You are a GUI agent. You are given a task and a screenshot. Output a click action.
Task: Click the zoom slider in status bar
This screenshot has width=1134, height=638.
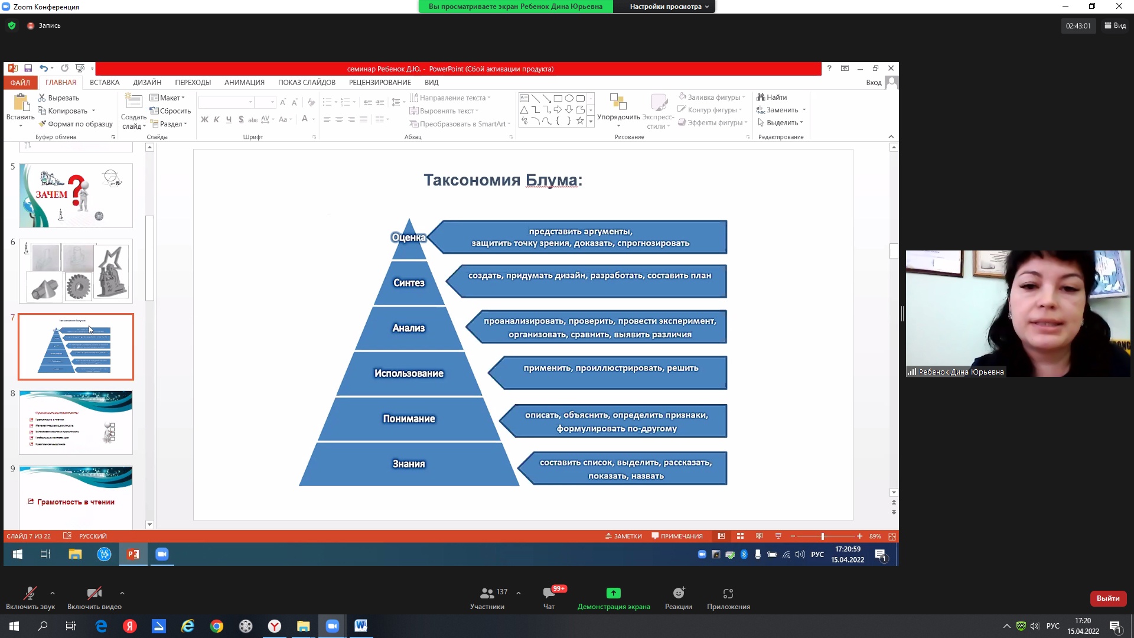tap(823, 536)
